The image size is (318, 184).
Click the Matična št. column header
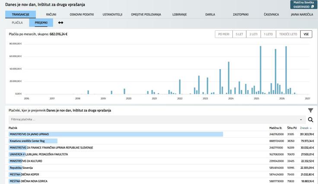(x=276, y=128)
